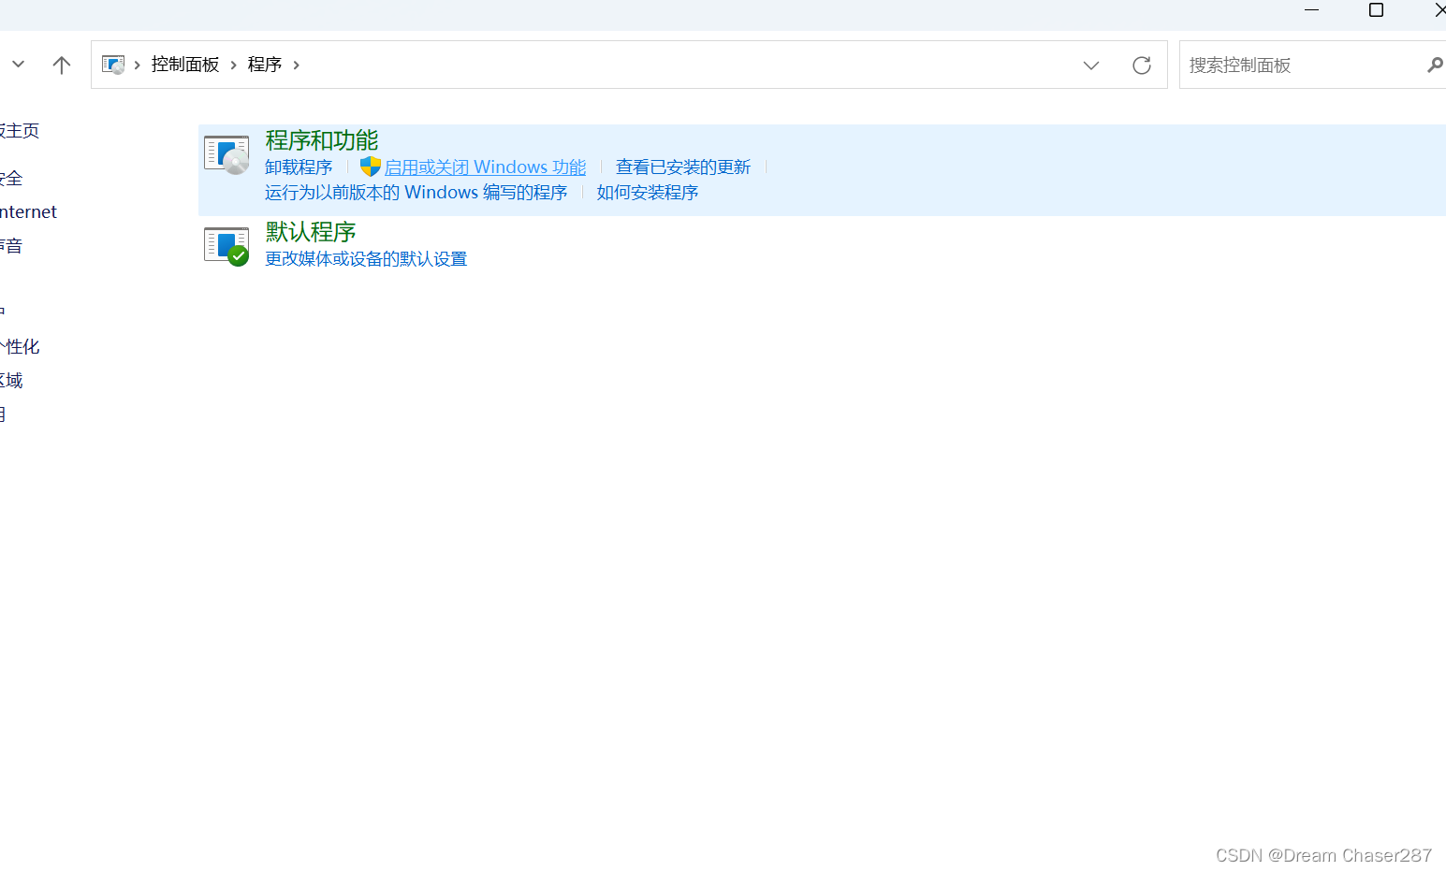Open recent locations dropdown chevron

[x=18, y=65]
